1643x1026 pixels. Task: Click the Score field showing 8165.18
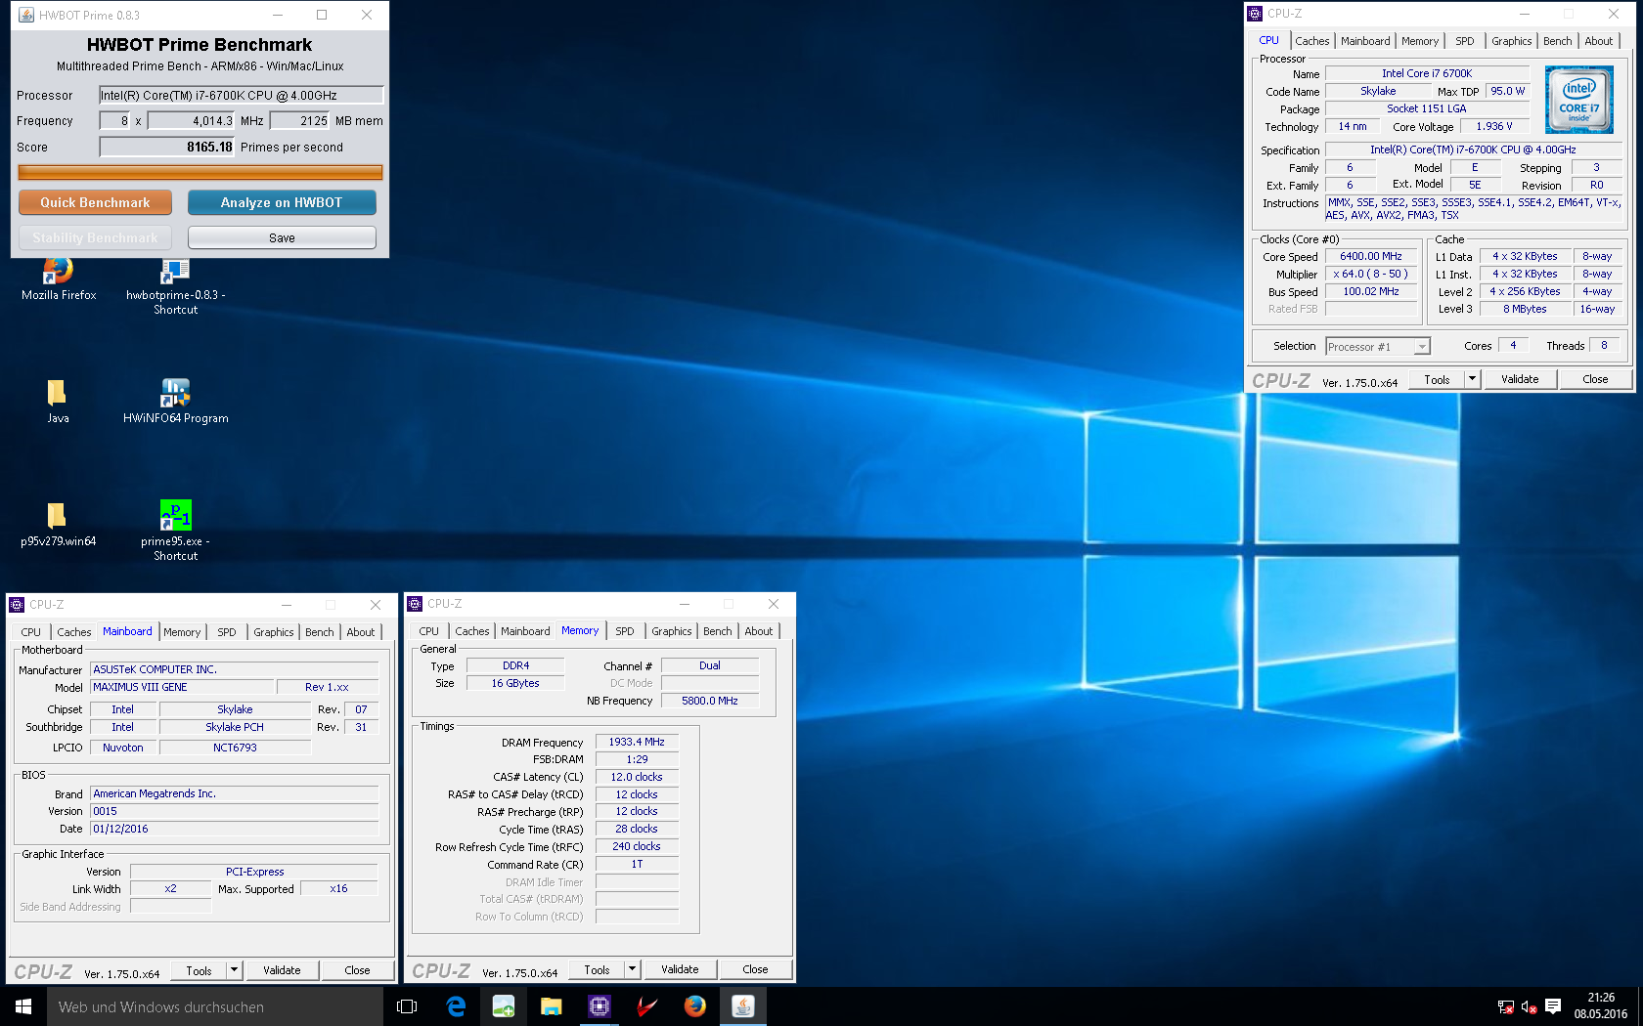tap(167, 147)
